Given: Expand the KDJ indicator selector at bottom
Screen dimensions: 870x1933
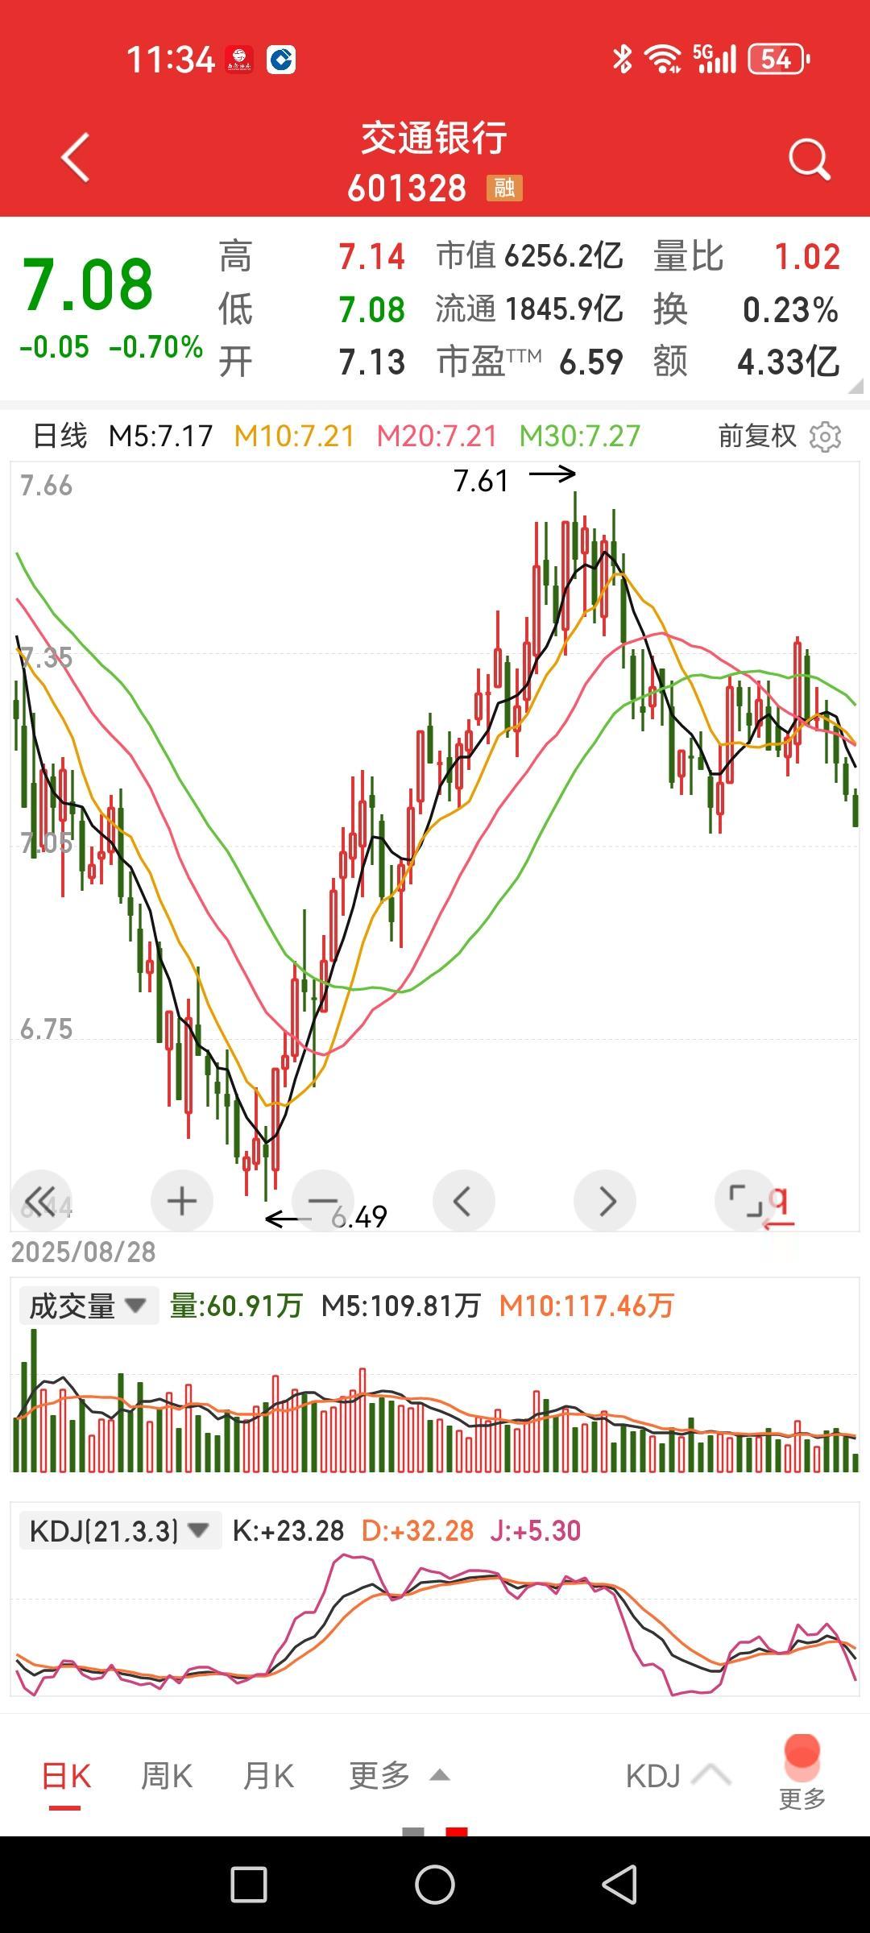Looking at the screenshot, I should [x=678, y=1775].
